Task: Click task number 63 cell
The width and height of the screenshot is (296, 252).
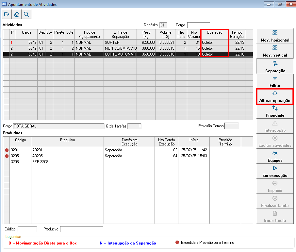Action: pos(167,150)
